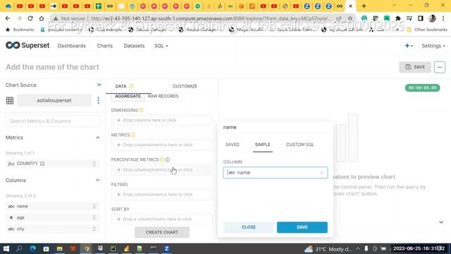Viewport: 451px width, 254px height.
Task: Select the asltabsuperset dataset name
Action: 54,100
